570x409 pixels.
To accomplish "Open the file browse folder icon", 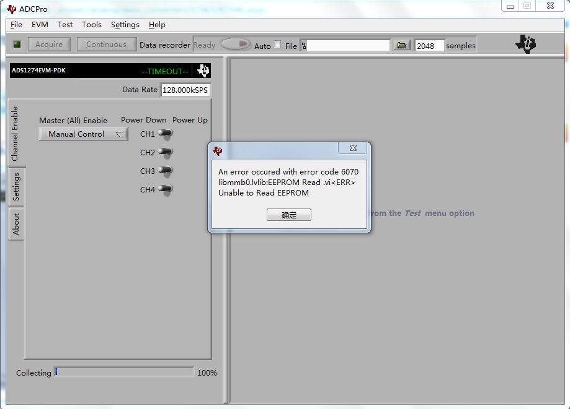I will pos(402,45).
